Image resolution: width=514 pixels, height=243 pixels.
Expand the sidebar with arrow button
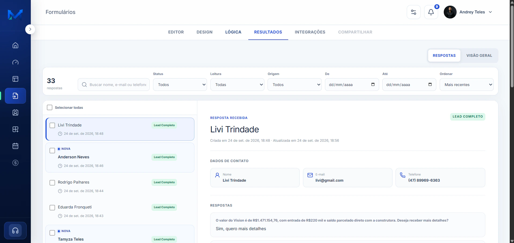pos(30,29)
